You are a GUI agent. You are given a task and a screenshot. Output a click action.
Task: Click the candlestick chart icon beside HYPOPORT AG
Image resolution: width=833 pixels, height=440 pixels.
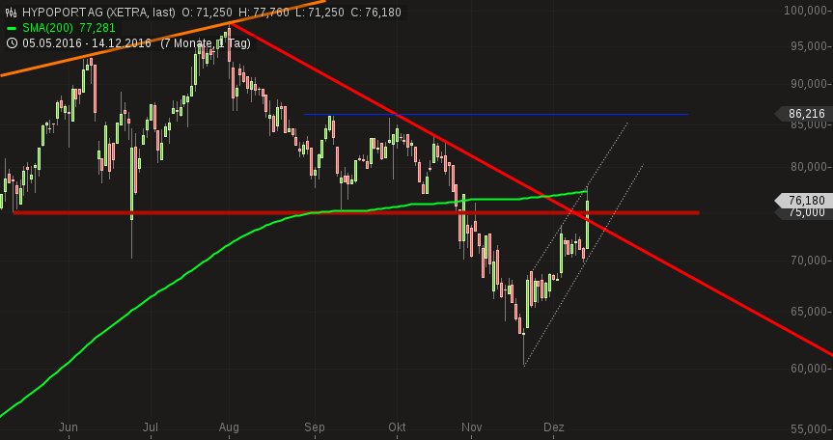(12, 13)
